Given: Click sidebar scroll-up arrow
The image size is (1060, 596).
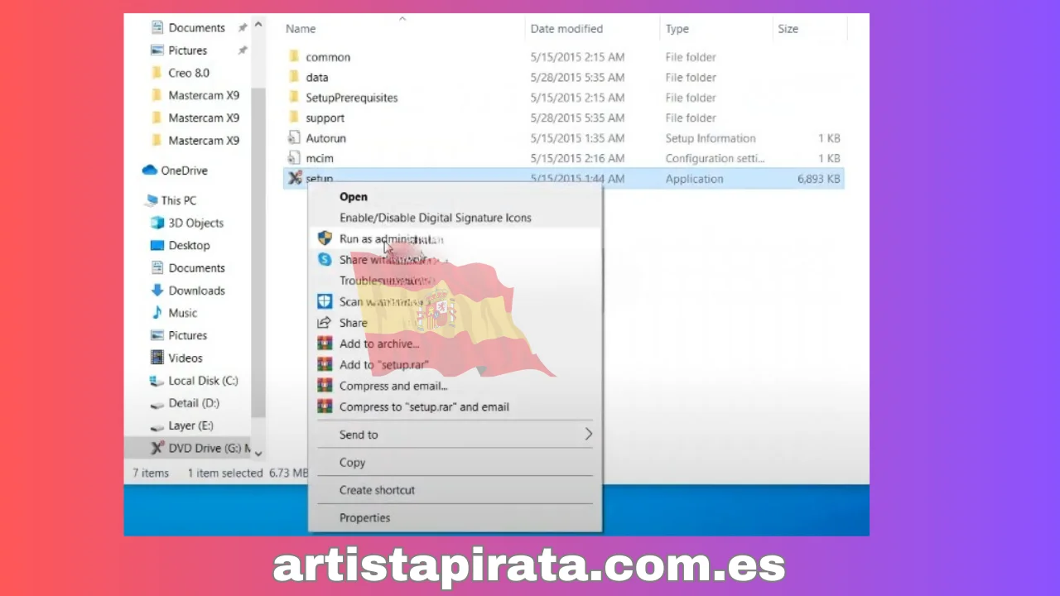Looking at the screenshot, I should [258, 26].
